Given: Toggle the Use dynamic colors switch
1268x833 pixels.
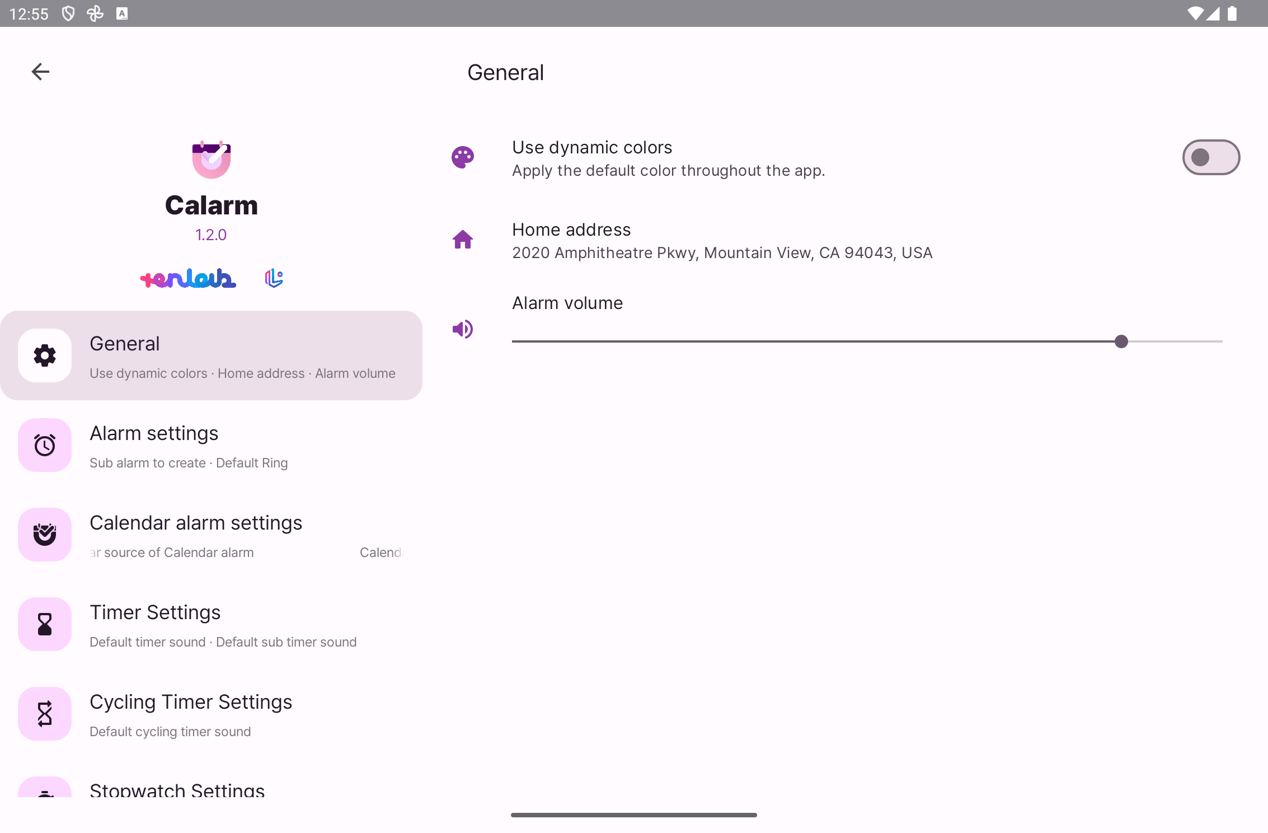Looking at the screenshot, I should point(1210,158).
